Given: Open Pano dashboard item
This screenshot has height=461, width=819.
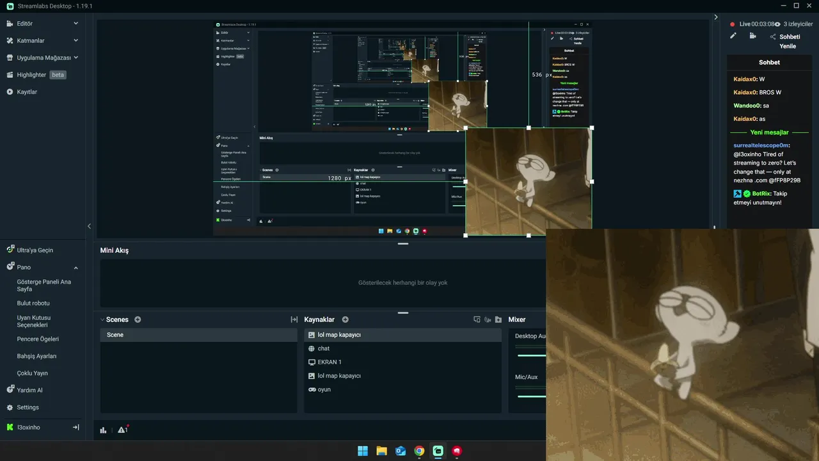Looking at the screenshot, I should (24, 267).
